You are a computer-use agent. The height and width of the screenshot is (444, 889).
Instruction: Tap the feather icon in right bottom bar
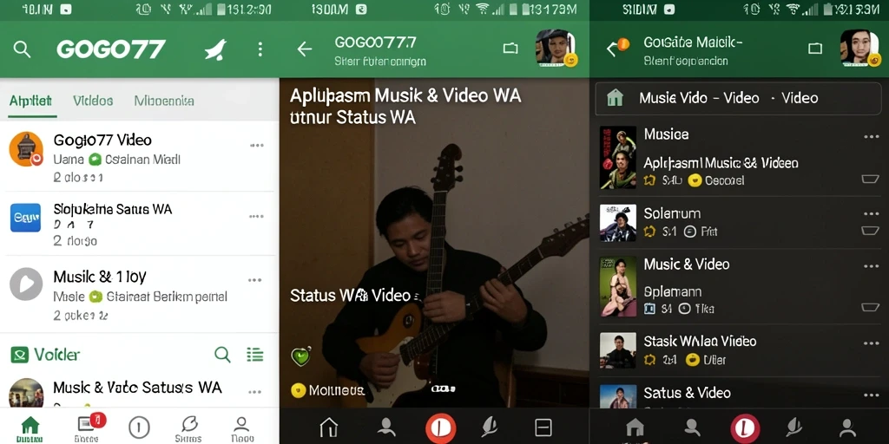pyautogui.click(x=794, y=427)
